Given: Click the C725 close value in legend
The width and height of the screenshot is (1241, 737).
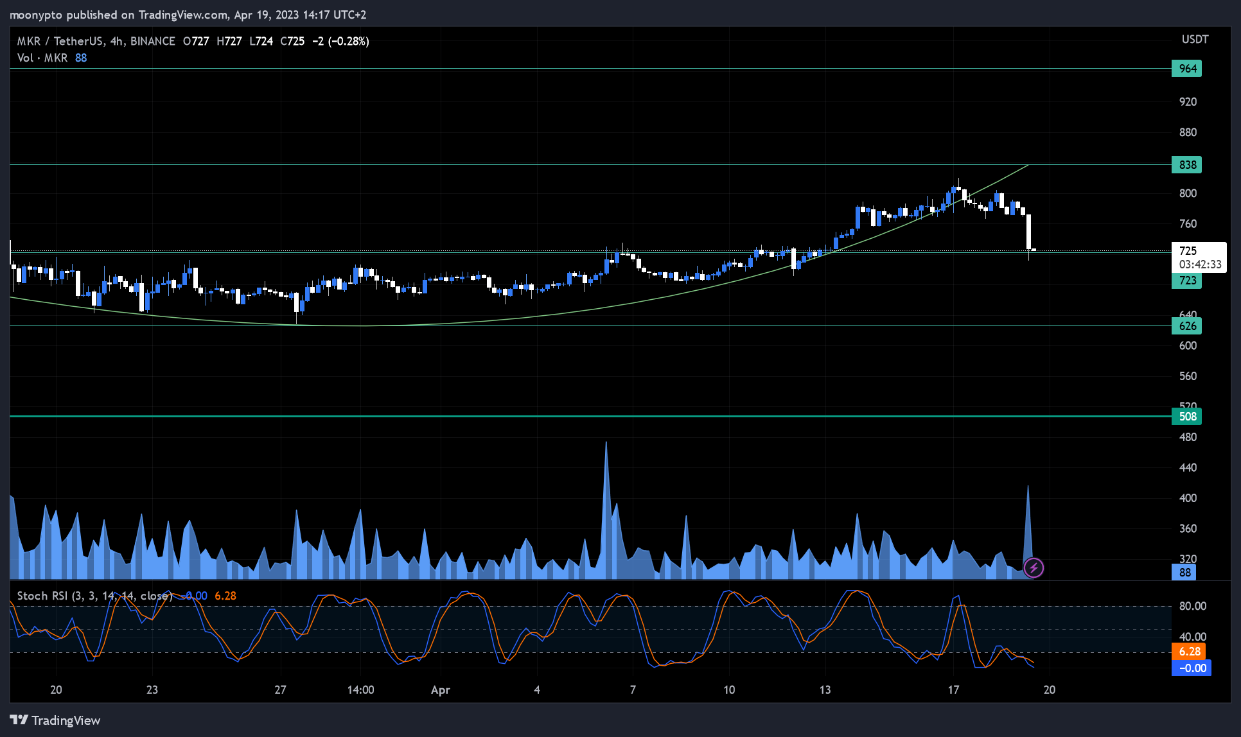Looking at the screenshot, I should click(x=292, y=41).
